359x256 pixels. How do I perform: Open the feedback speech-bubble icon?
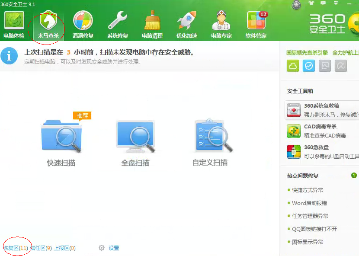(x=323, y=3)
